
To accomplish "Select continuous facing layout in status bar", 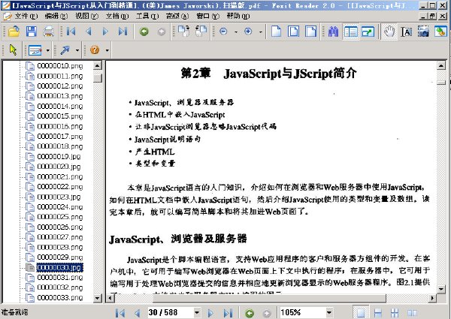I will coord(395,313).
